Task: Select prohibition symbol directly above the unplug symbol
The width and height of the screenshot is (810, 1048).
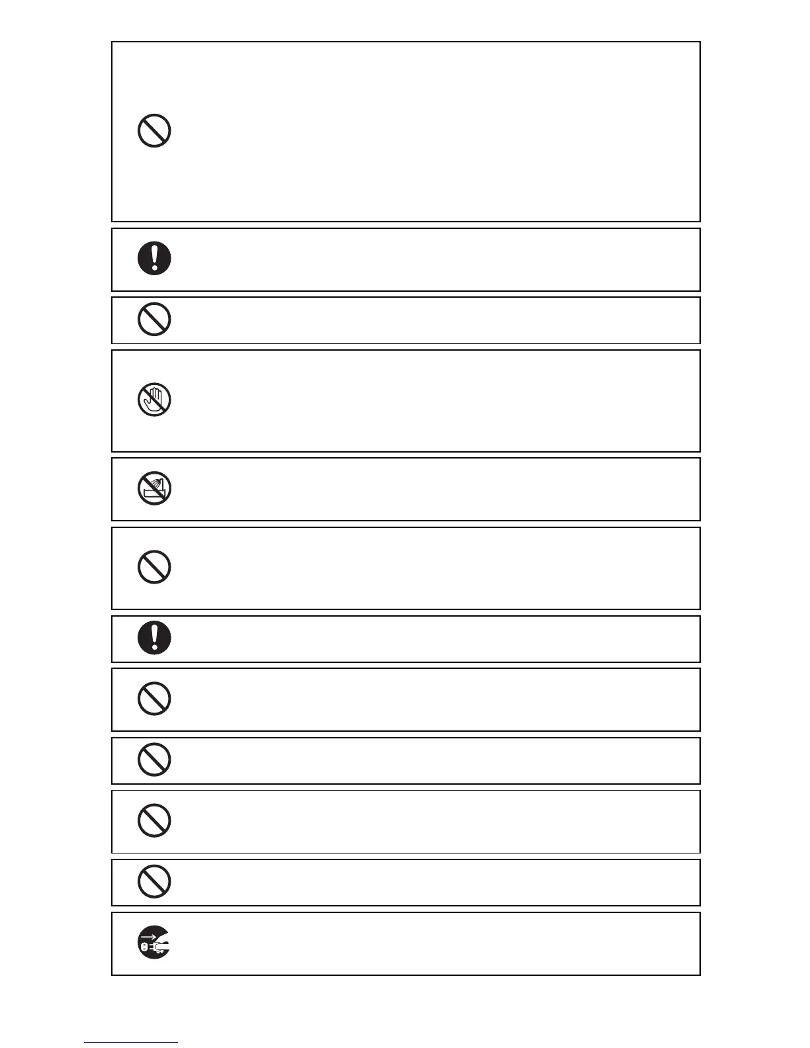Action: (x=154, y=881)
